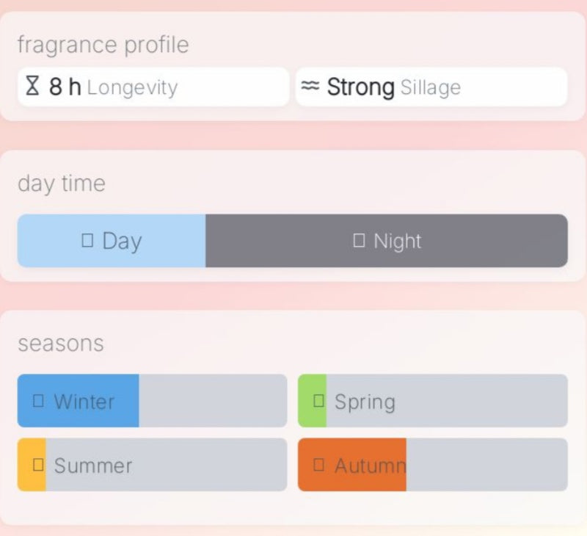Click the "8 h" longevity value
587x536 pixels.
[65, 87]
